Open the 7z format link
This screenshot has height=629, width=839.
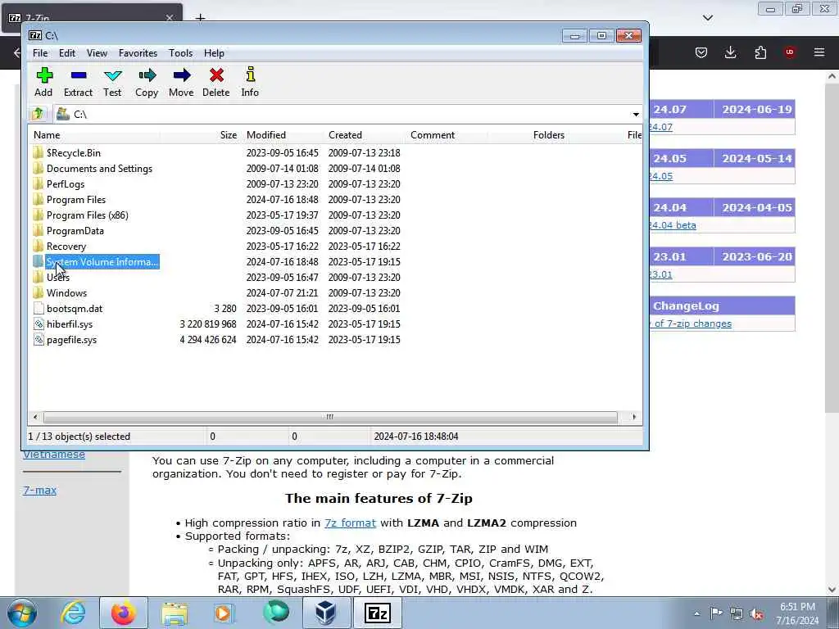click(351, 523)
